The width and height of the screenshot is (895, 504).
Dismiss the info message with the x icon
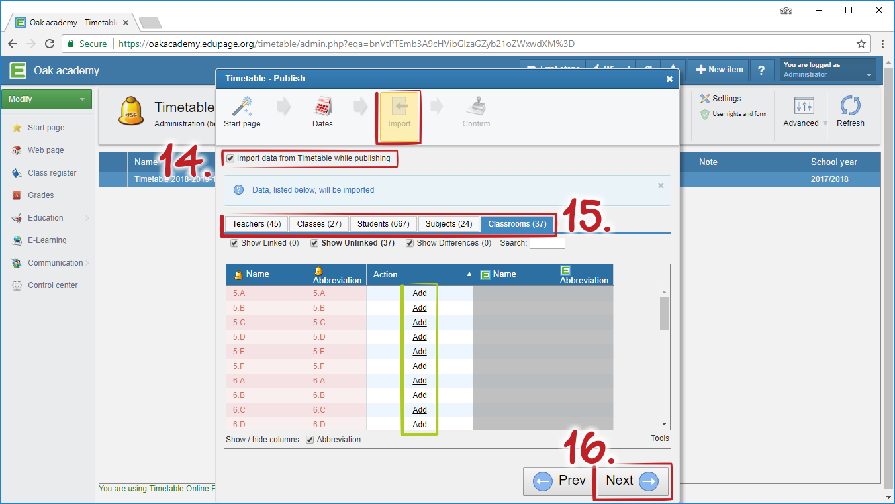661,186
